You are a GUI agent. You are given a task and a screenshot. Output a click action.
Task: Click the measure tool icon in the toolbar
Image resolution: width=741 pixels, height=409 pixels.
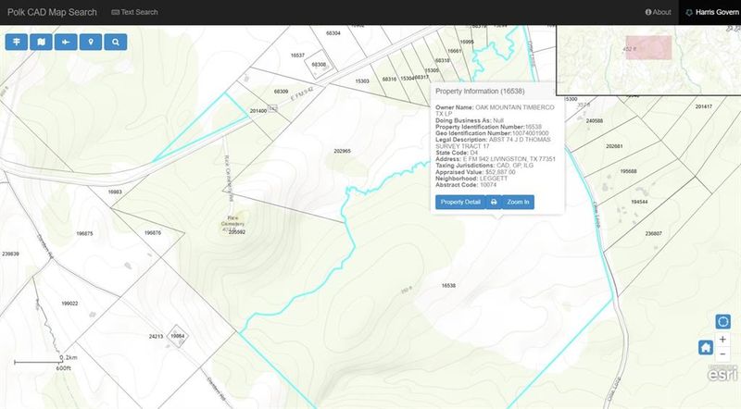tap(66, 42)
